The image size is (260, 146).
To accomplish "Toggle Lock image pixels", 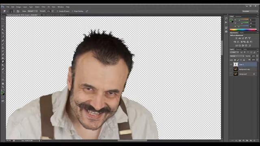I will pyautogui.click(x=238, y=60).
